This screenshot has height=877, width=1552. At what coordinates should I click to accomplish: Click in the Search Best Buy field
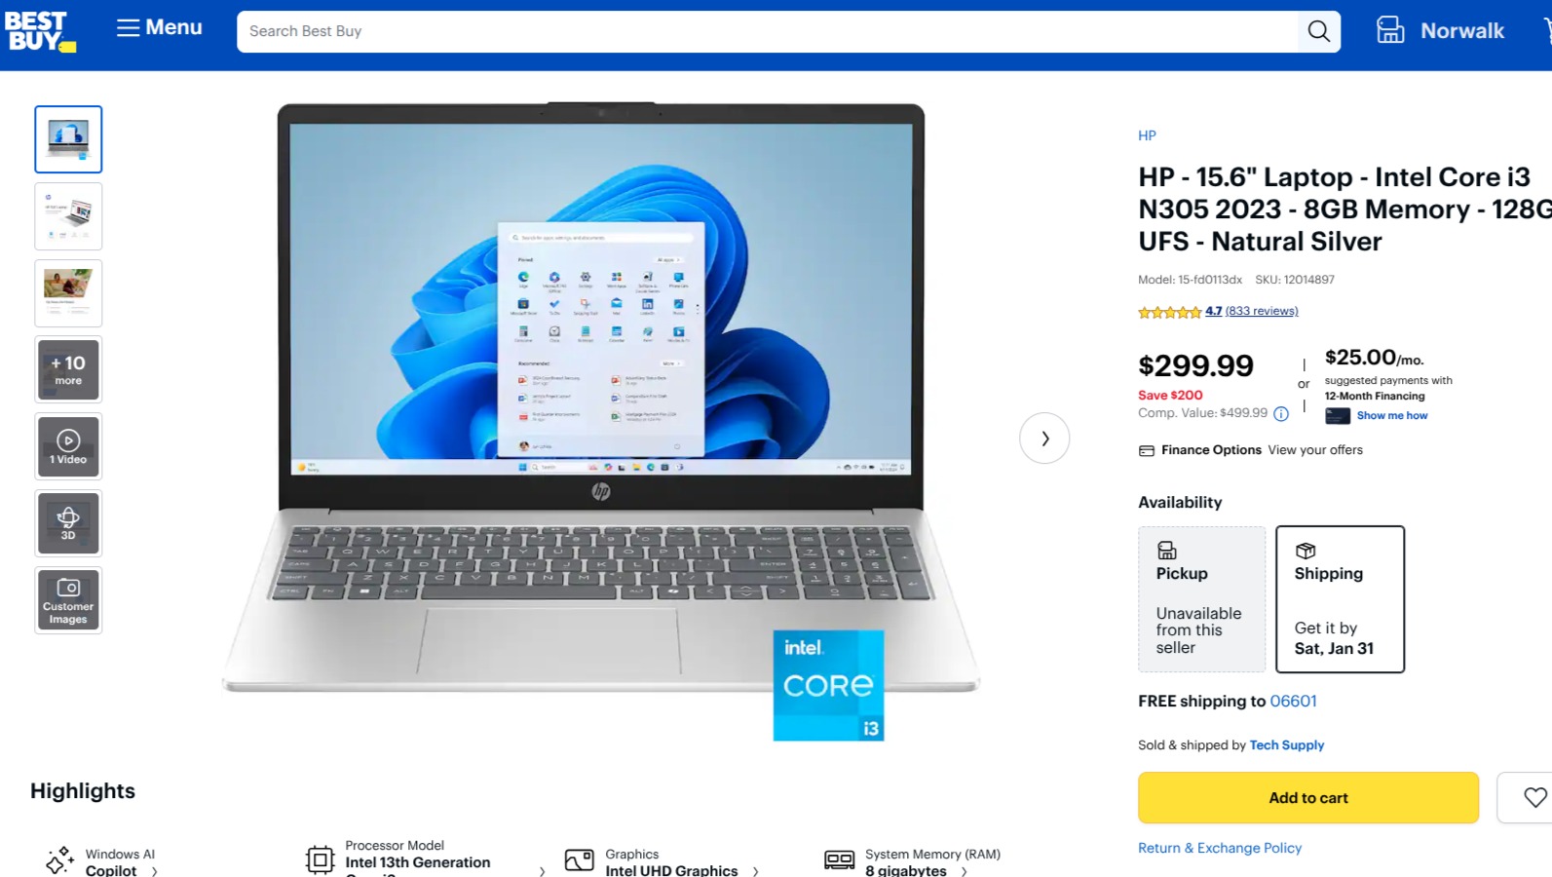767,31
